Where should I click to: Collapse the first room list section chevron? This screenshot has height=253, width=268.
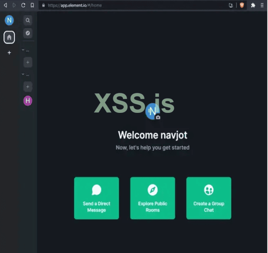23,50
